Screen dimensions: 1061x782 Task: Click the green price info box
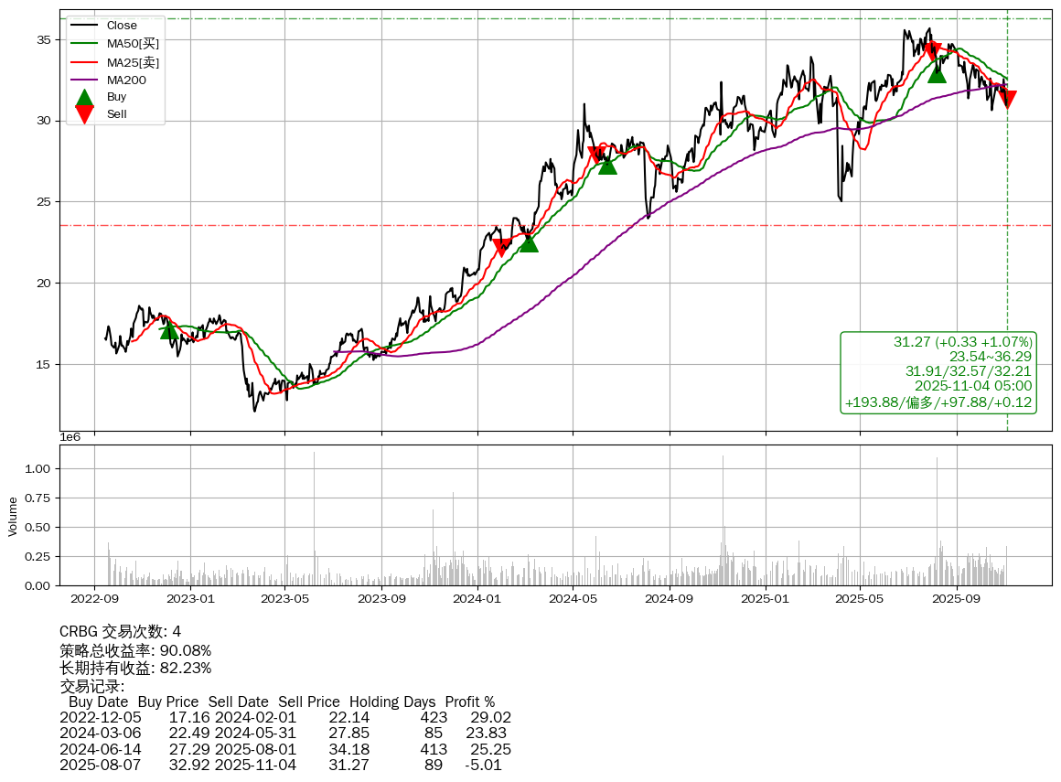point(938,372)
